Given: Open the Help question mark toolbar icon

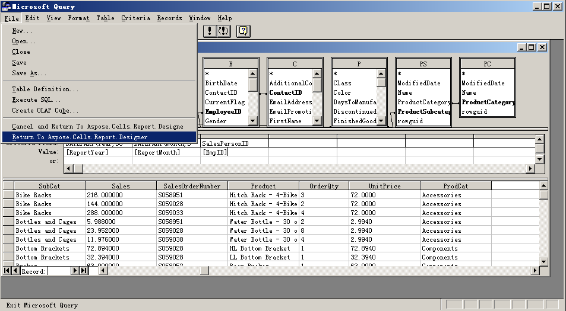Looking at the screenshot, I should pos(244,31).
